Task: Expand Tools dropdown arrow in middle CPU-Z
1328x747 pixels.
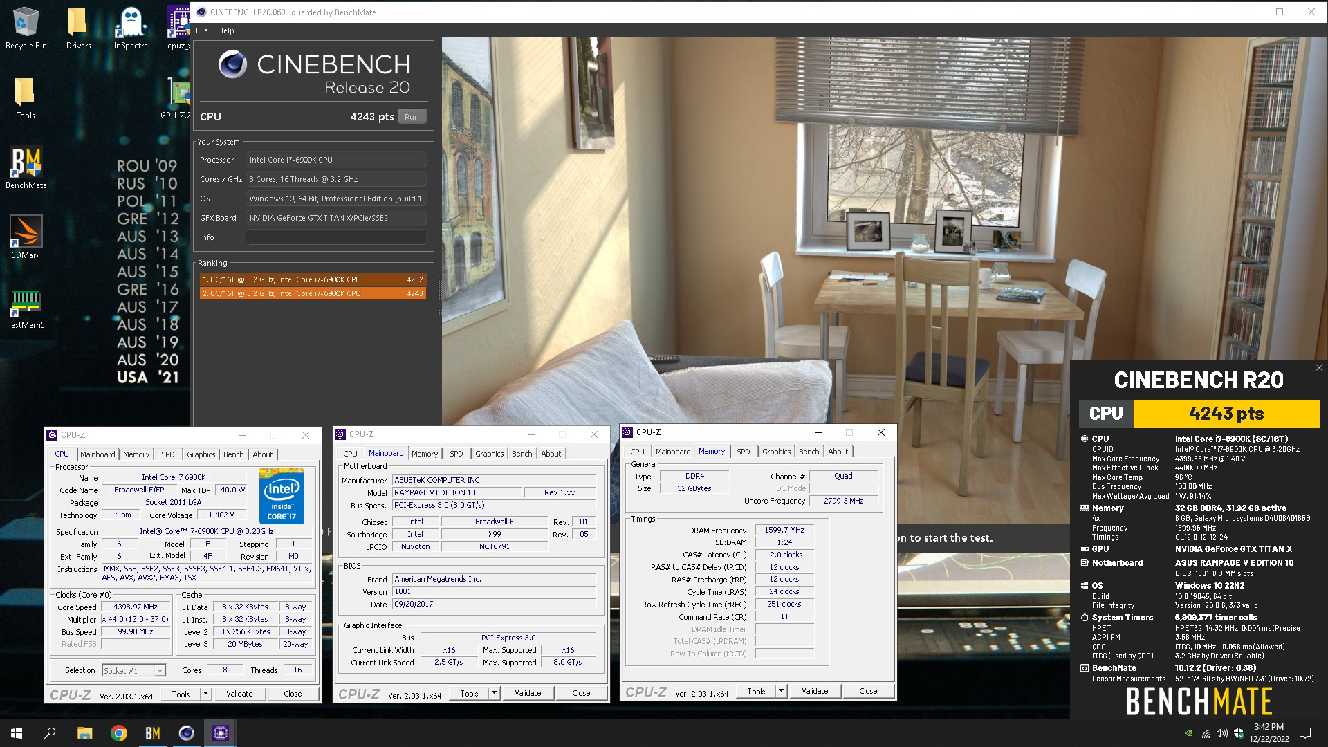Action: (x=494, y=693)
